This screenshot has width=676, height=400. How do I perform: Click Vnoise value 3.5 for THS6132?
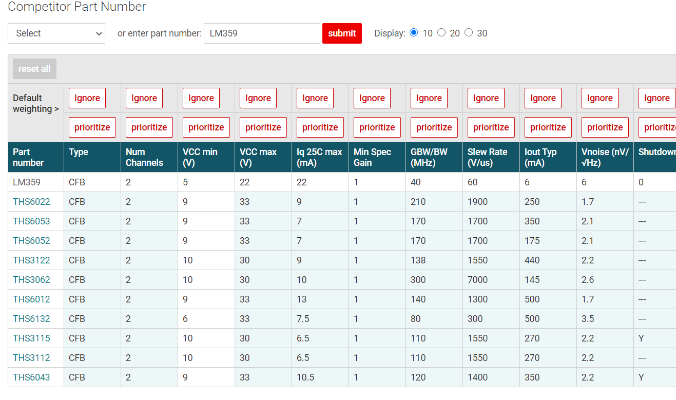[588, 319]
